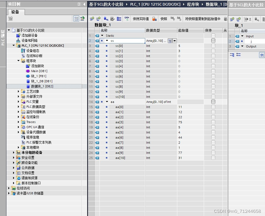Click the grayed database icon in 块_1 toolbar
Image resolution: width=265 pixels, height=216 pixels.
click(257, 19)
